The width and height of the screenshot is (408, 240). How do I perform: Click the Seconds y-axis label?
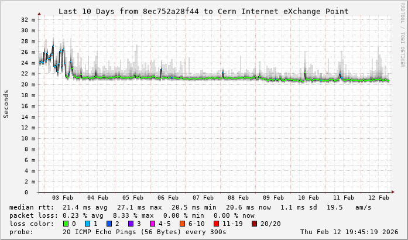point(6,104)
